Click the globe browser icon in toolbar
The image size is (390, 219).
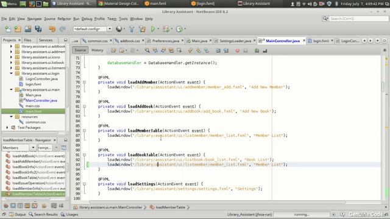pyautogui.click(x=119, y=29)
